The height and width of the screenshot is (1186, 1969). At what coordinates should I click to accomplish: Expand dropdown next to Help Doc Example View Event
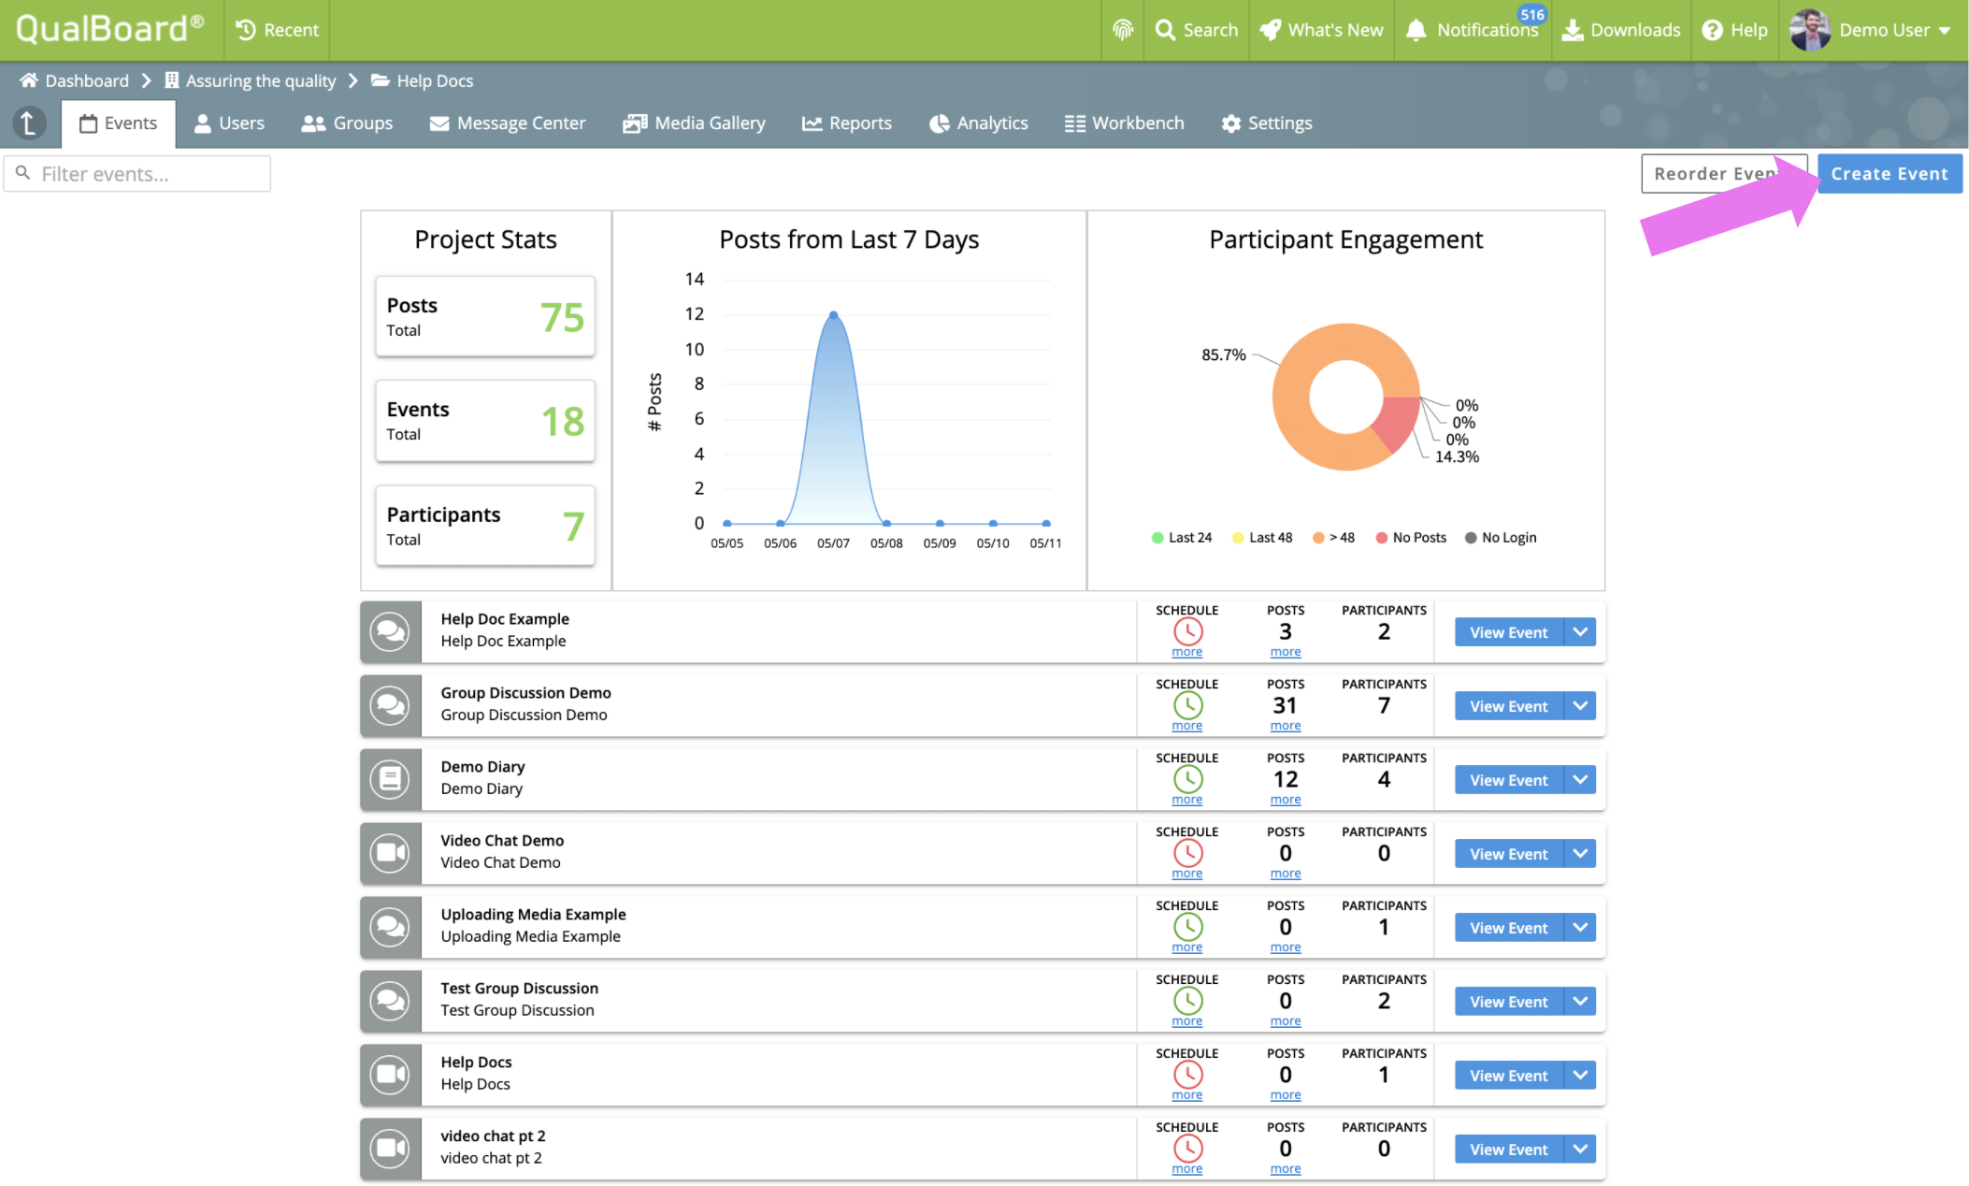(x=1580, y=631)
